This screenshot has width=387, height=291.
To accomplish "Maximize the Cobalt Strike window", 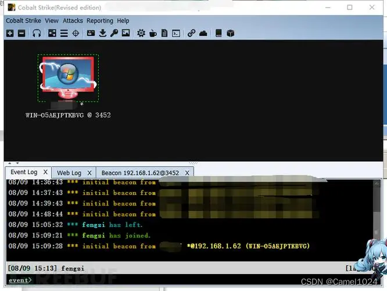I will point(350,8).
